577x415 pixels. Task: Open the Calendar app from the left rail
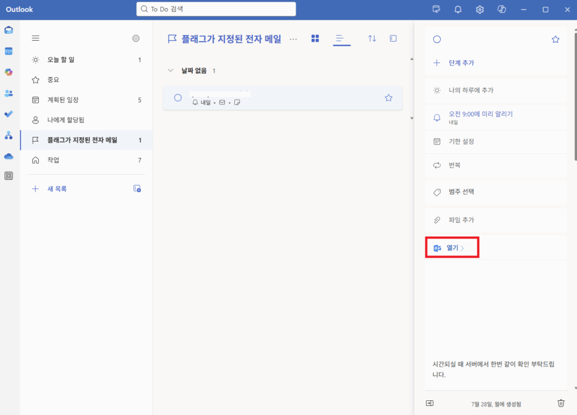point(8,51)
